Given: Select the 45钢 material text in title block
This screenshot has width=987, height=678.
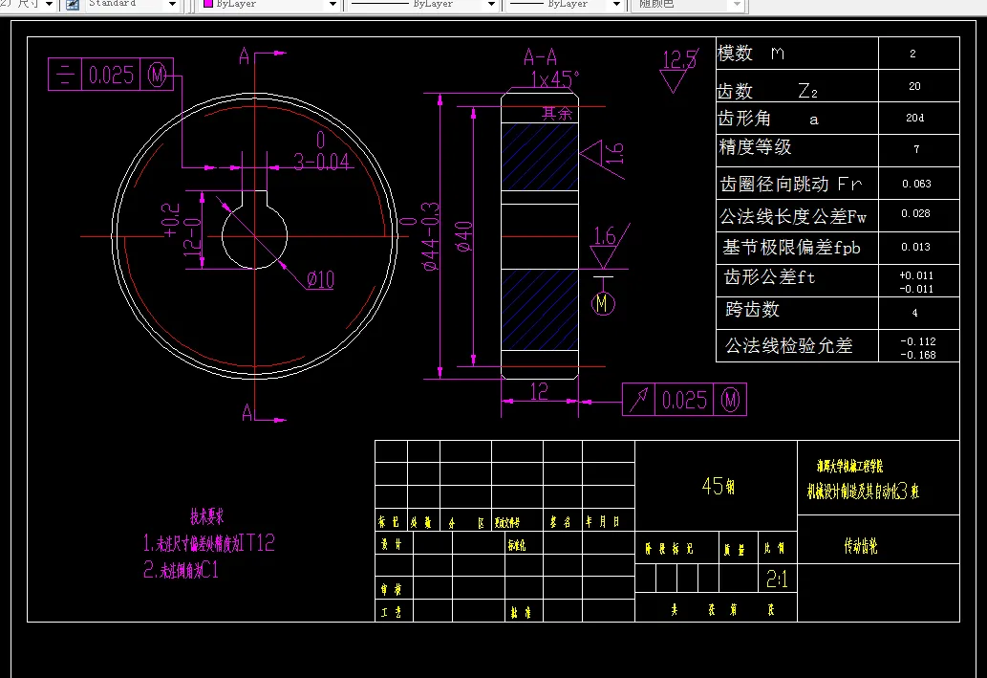Looking at the screenshot, I should (x=719, y=487).
